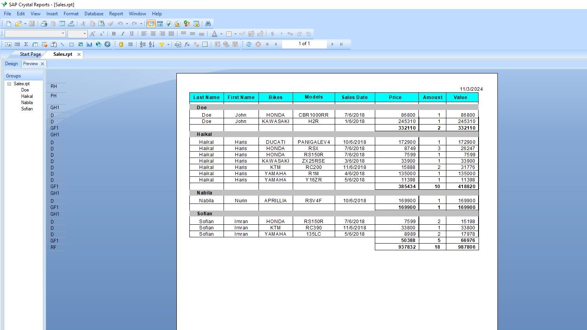Screen dimensions: 587x330
Task: Click the page number field
Action: (x=304, y=44)
